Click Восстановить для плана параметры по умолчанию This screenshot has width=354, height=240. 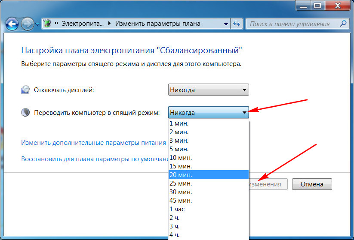coord(93,159)
